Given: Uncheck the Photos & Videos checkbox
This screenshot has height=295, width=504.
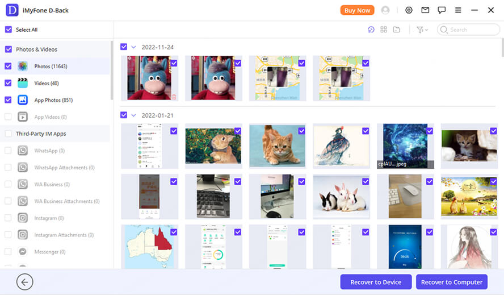Looking at the screenshot, I should click(x=9, y=49).
